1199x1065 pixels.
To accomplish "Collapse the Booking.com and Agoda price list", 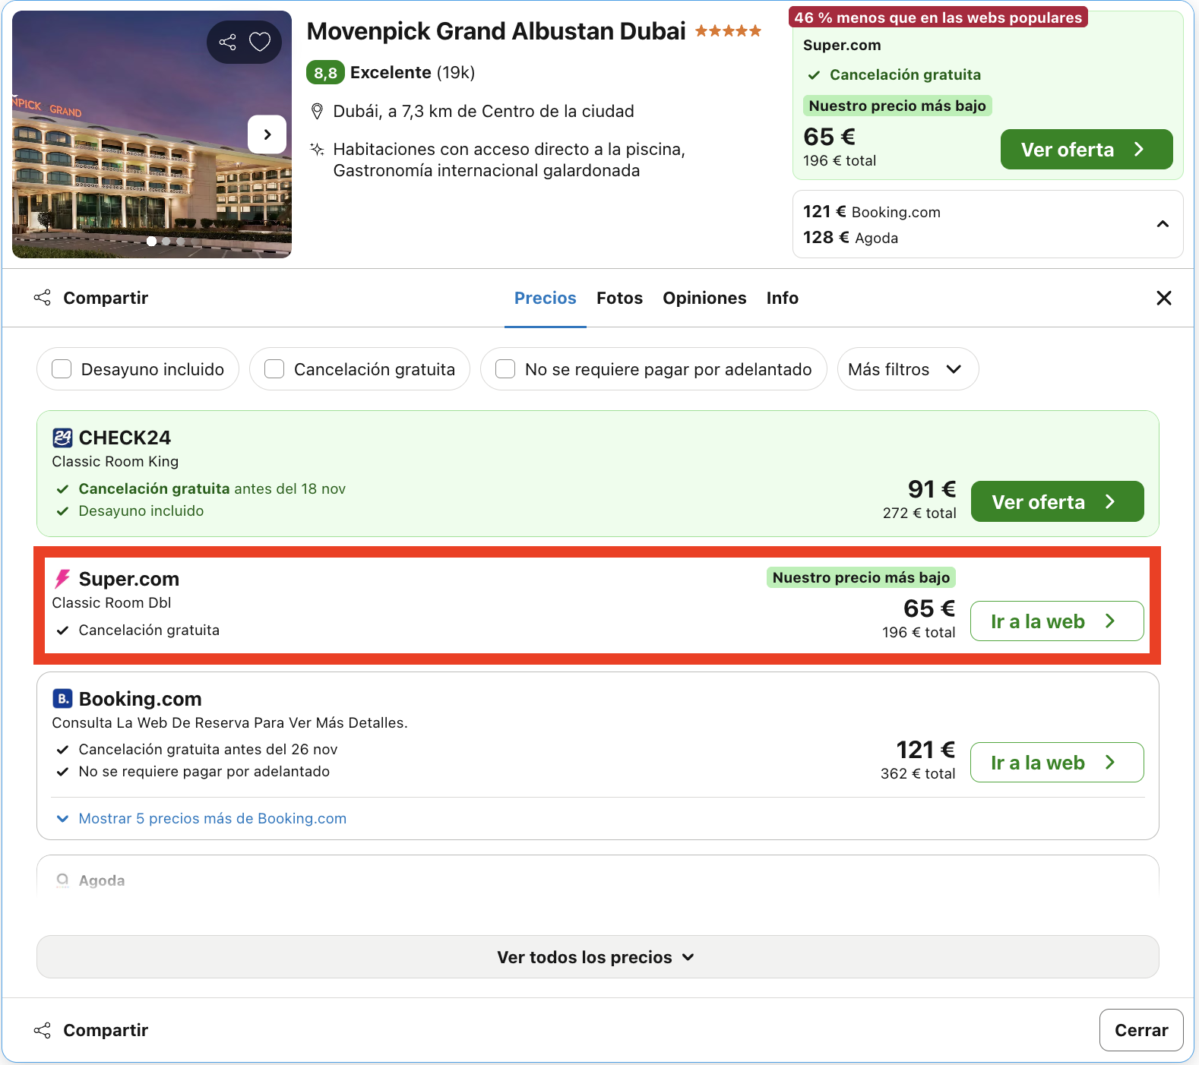I will pyautogui.click(x=1163, y=224).
